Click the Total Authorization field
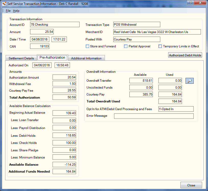Image resolution: width=208 pixels, height=191 pixels. 64,97
